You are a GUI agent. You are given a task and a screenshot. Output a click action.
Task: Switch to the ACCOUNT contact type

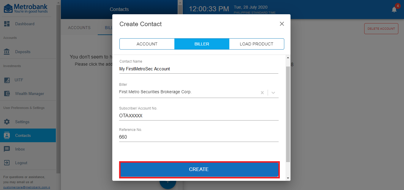click(x=147, y=44)
